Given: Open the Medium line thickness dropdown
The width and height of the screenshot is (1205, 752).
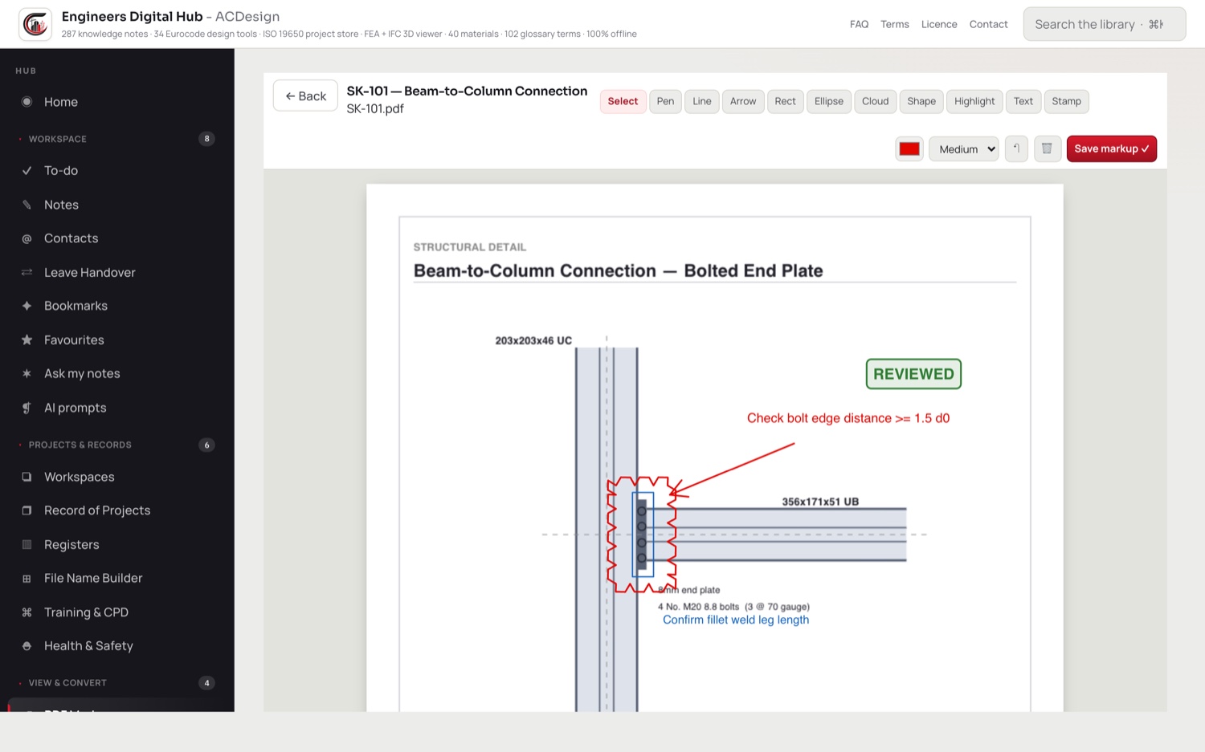Looking at the screenshot, I should click(x=964, y=148).
